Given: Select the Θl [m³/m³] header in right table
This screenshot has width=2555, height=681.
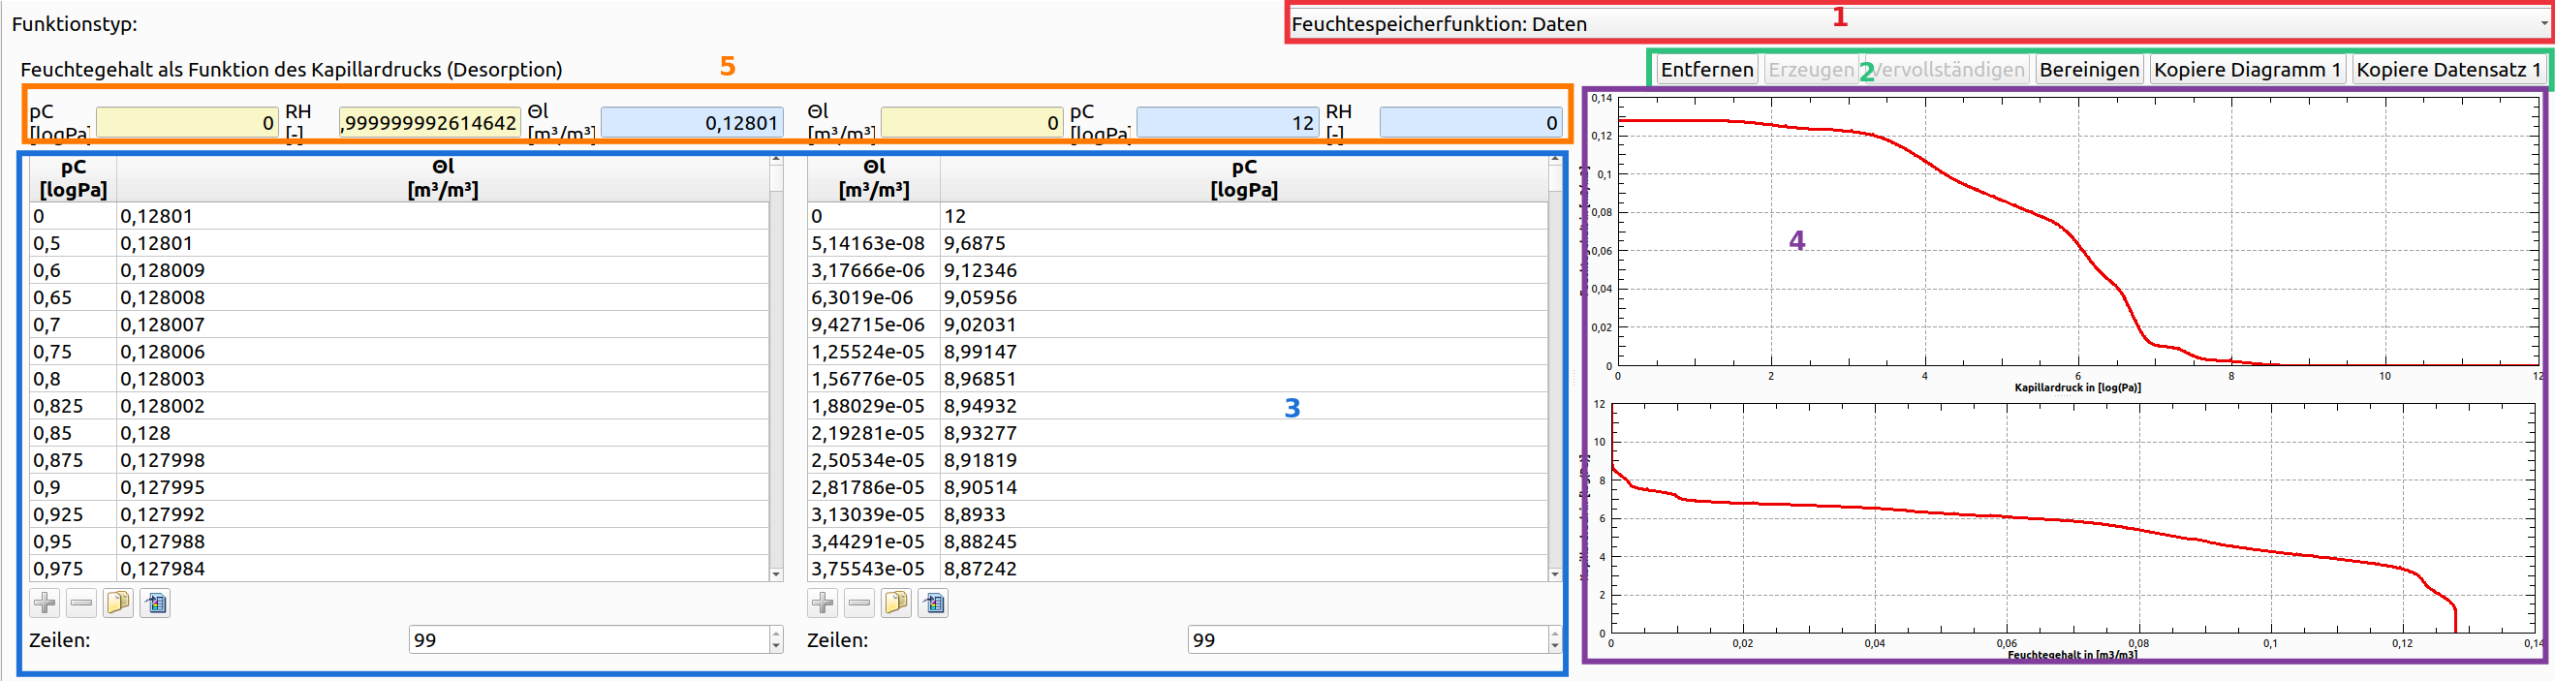Looking at the screenshot, I should [x=874, y=178].
